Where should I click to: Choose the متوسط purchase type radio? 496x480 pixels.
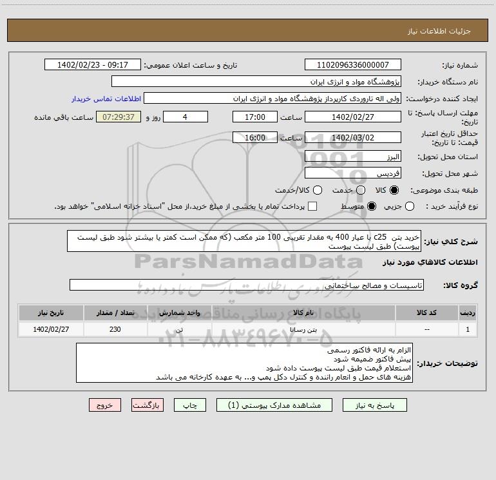click(372, 206)
